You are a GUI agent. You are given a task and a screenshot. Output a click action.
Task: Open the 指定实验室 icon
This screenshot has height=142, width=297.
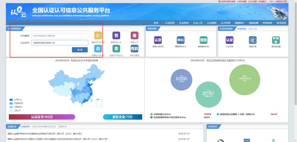click(x=276, y=40)
